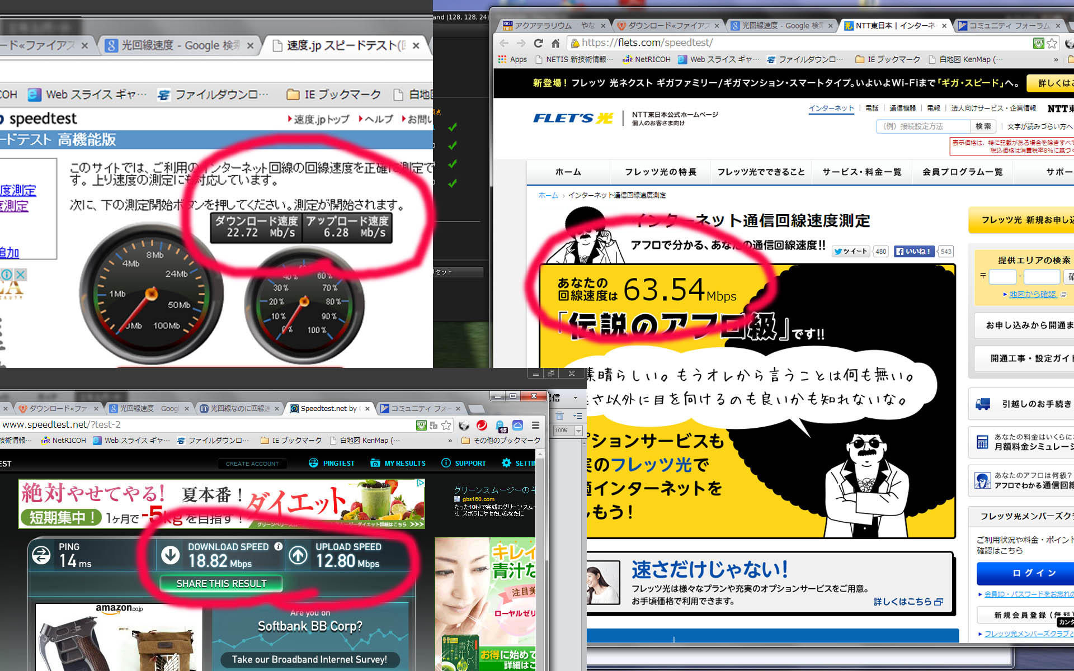The width and height of the screenshot is (1074, 671).
Task: Open フレッツ光の特長 nav menu
Action: click(x=661, y=172)
